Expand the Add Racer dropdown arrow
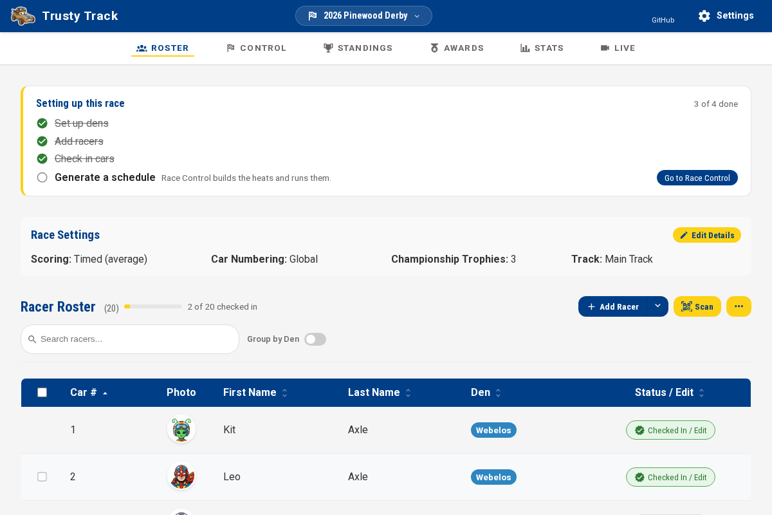 (x=657, y=306)
